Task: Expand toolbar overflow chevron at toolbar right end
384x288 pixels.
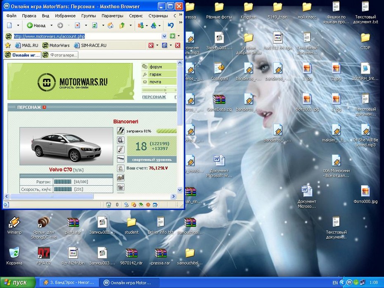Action: (181, 23)
